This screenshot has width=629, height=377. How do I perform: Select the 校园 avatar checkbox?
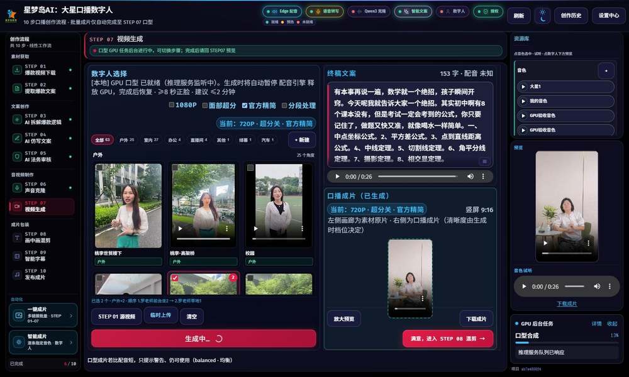250,168
